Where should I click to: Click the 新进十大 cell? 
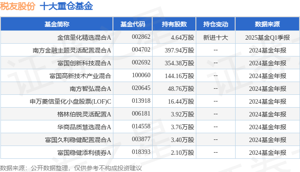(216, 37)
